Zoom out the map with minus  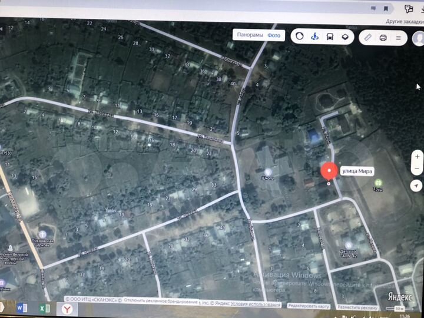(417, 168)
